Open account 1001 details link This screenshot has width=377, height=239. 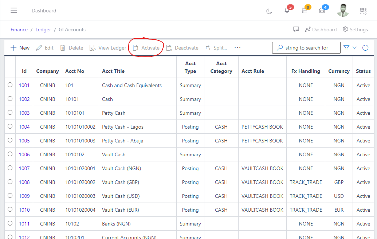[x=24, y=85]
